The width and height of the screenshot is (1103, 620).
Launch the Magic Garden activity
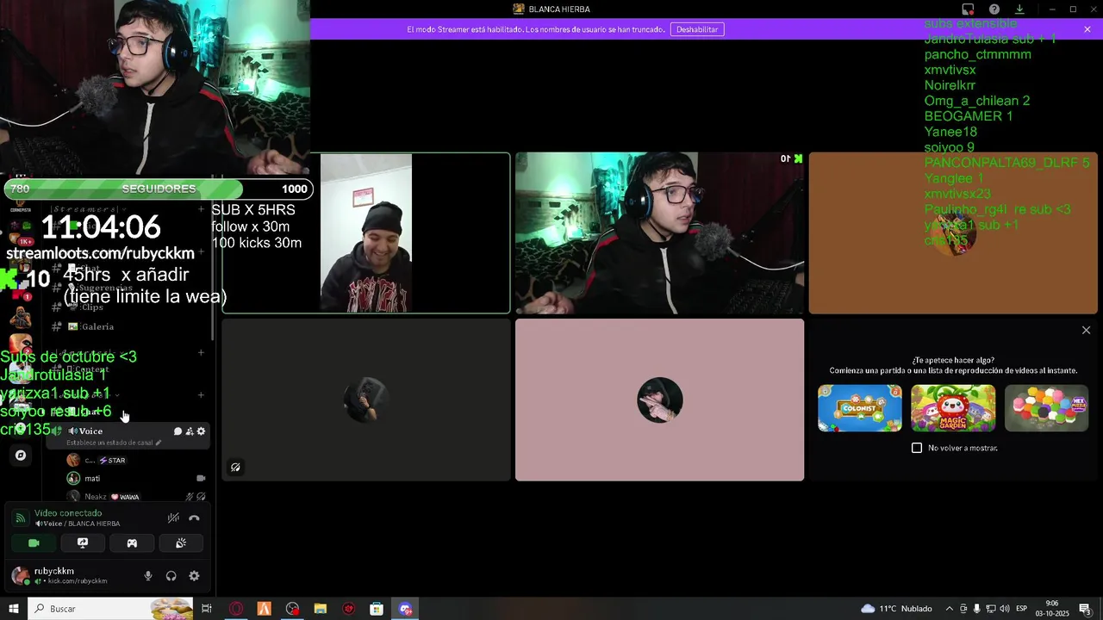point(953,408)
